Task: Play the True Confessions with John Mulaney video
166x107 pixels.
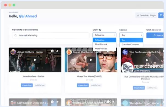Action: [x=147, y=60]
